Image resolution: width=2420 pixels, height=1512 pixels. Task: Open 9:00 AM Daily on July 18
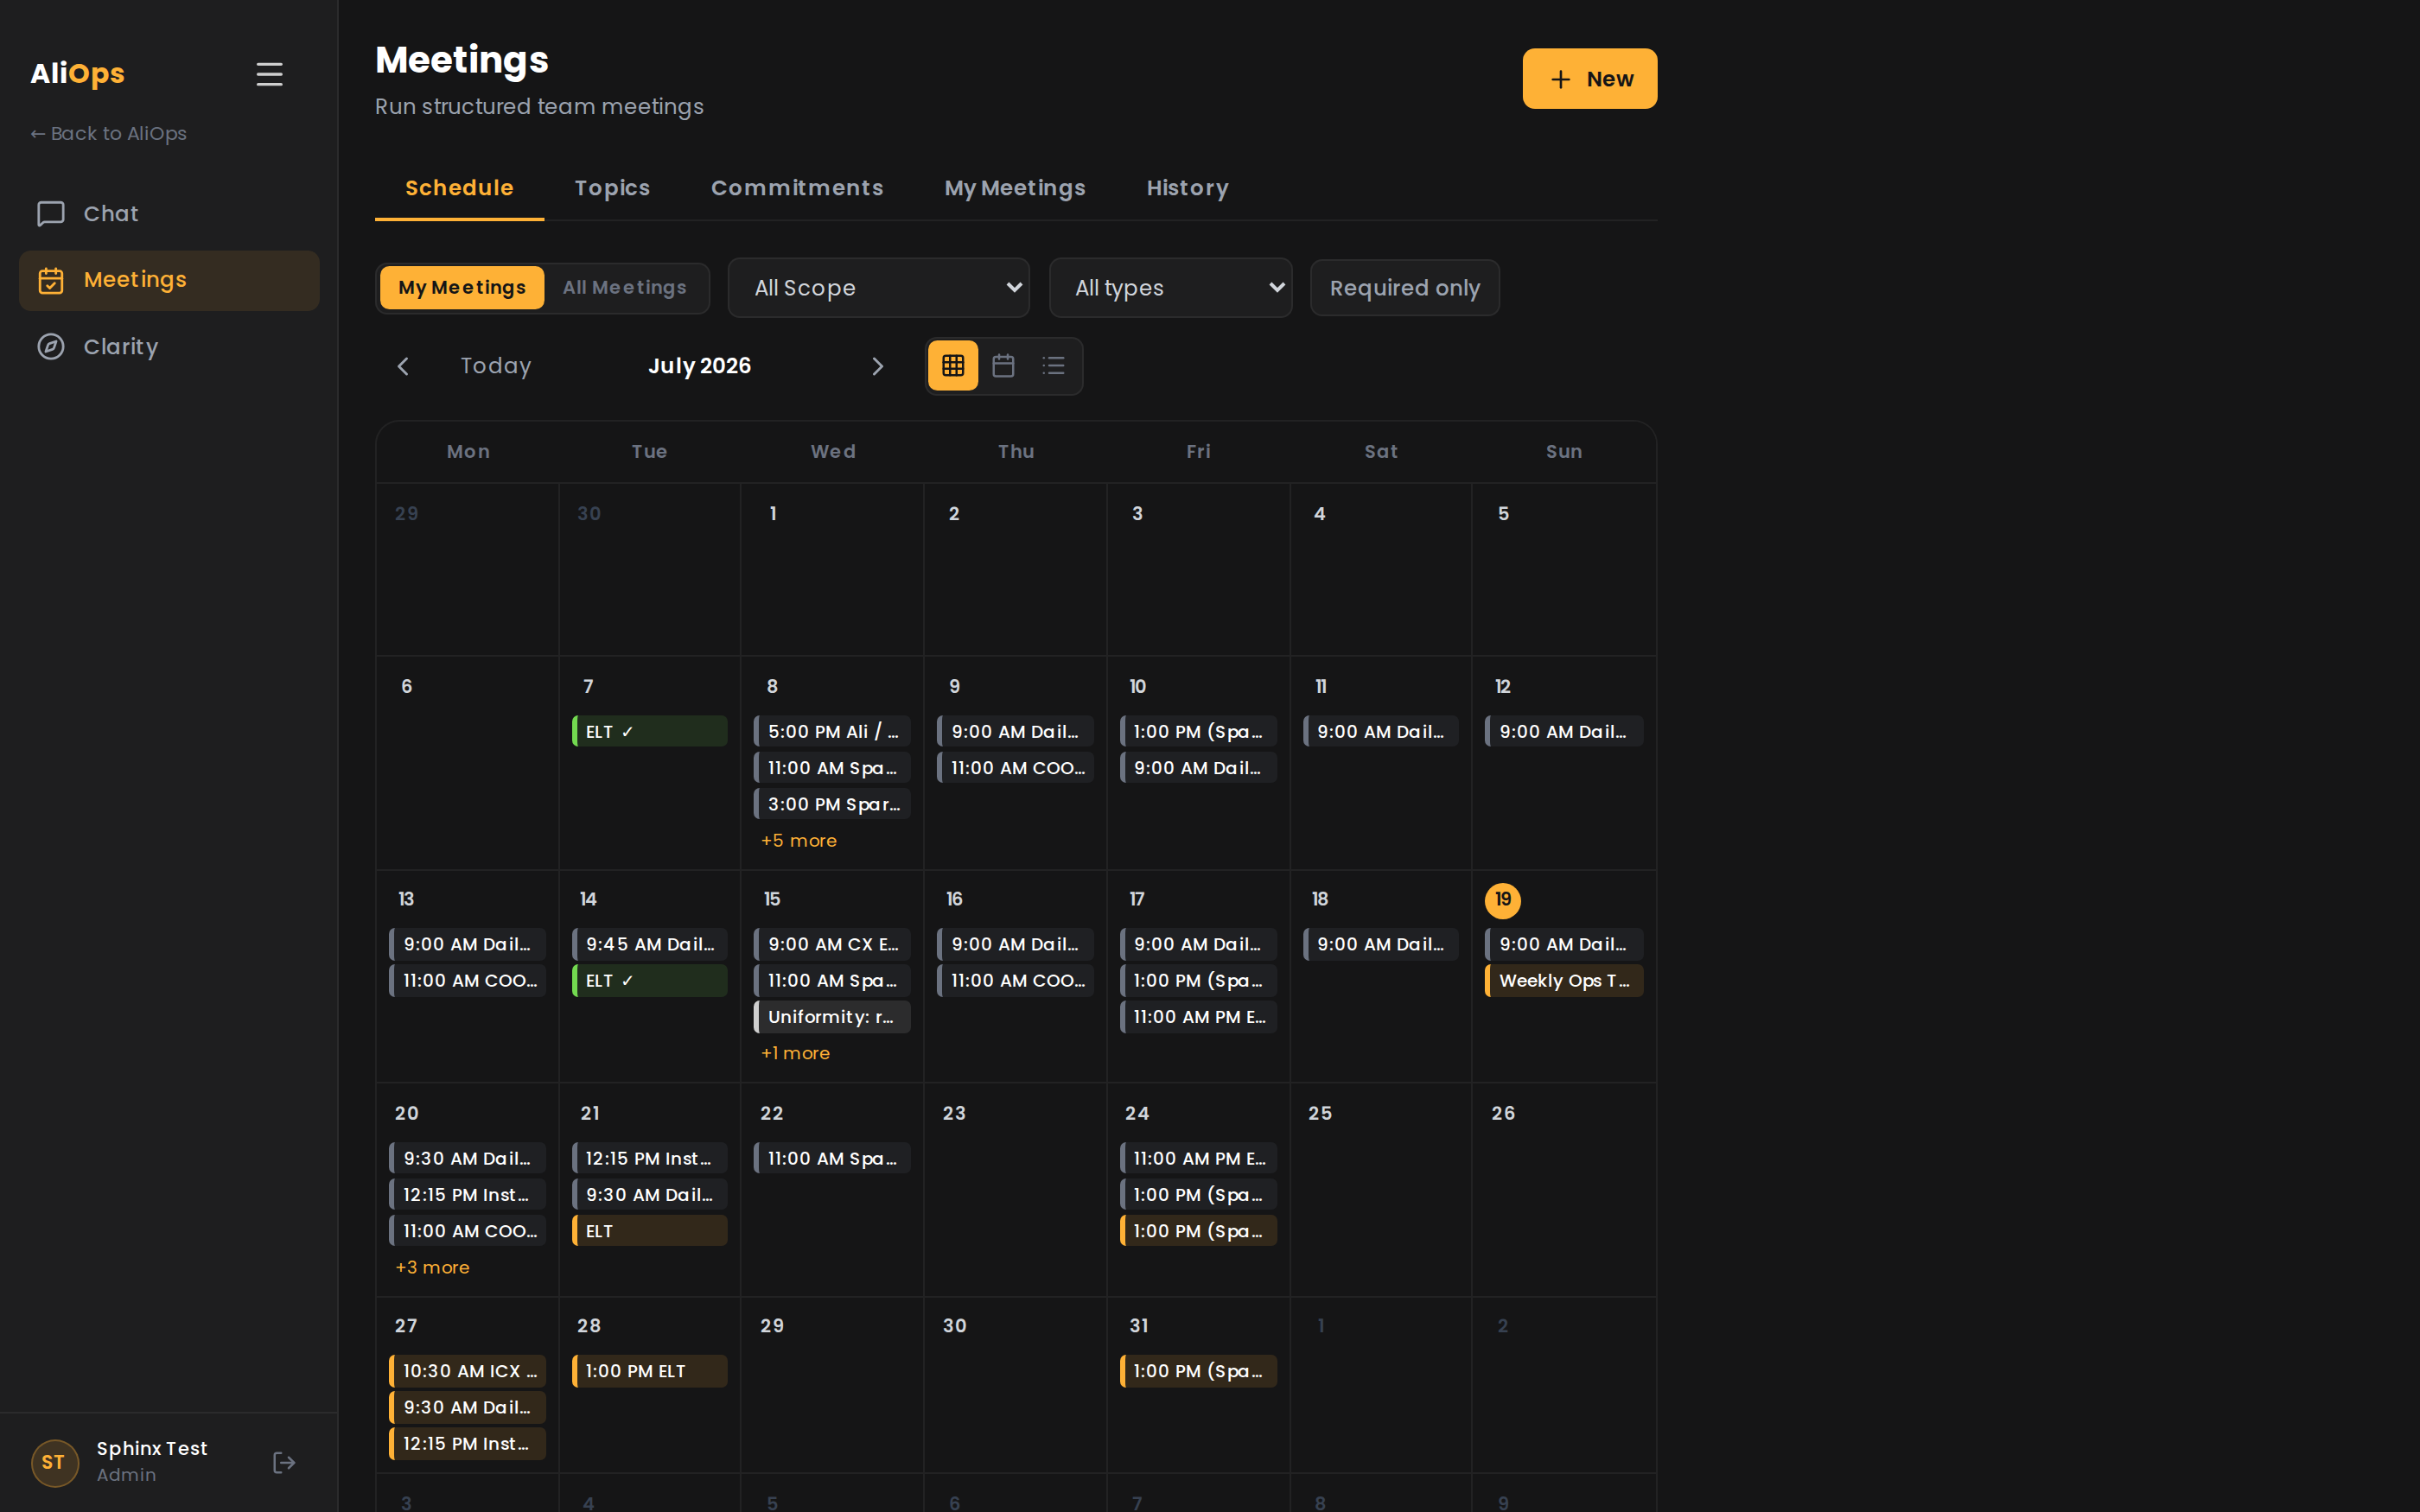coord(1381,944)
